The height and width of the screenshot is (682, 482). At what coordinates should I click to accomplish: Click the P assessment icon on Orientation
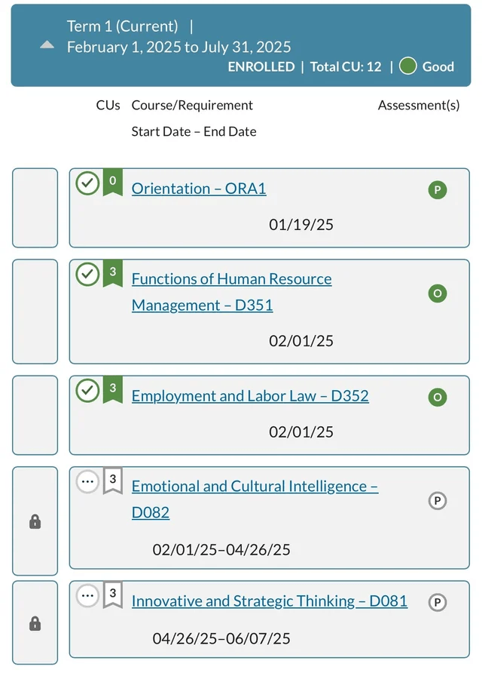point(438,190)
